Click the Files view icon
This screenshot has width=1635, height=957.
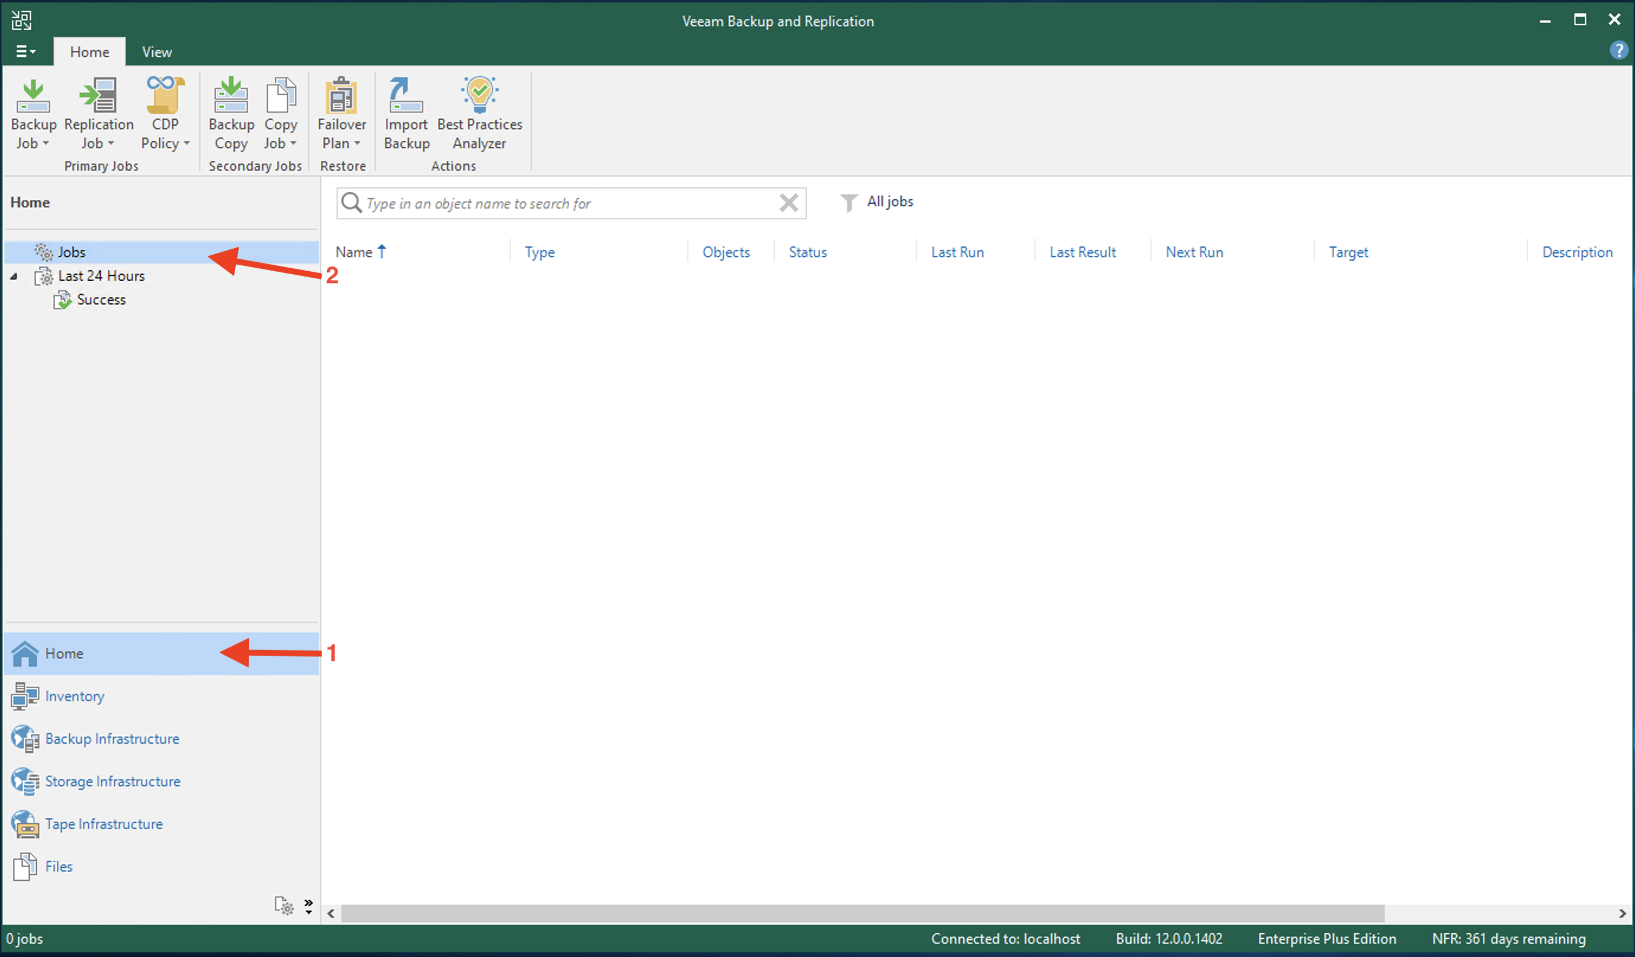[x=25, y=867]
